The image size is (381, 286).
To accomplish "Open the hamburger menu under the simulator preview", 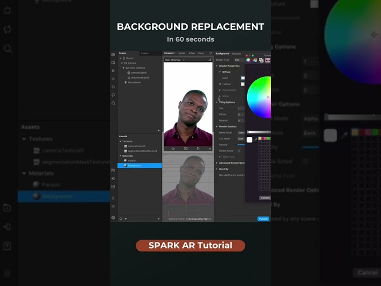I will [x=210, y=148].
